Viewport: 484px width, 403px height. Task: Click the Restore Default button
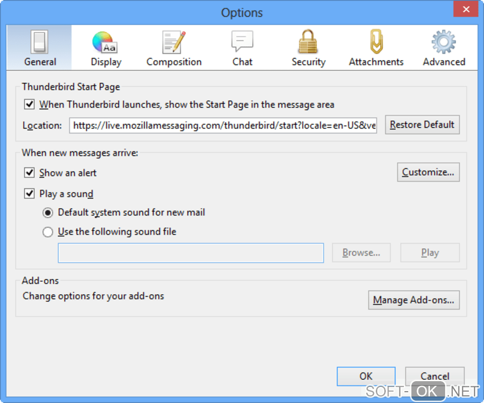[x=422, y=125]
